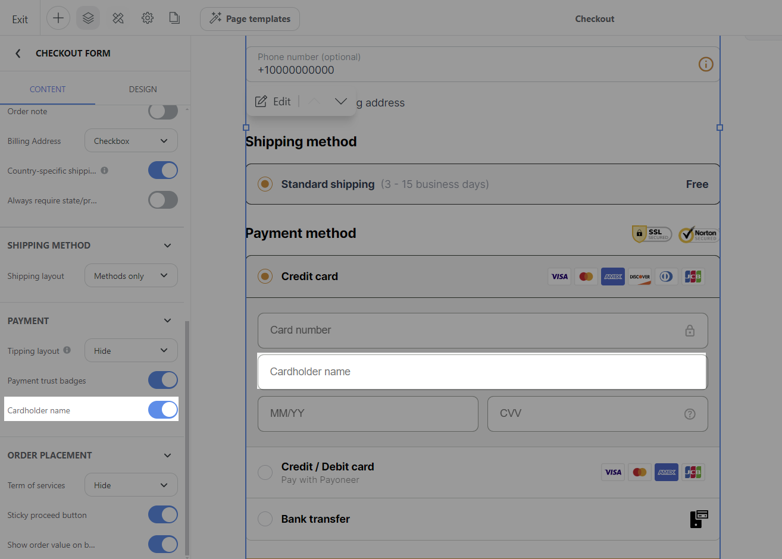
Task: Open the Tipping layout dropdown
Action: click(131, 351)
